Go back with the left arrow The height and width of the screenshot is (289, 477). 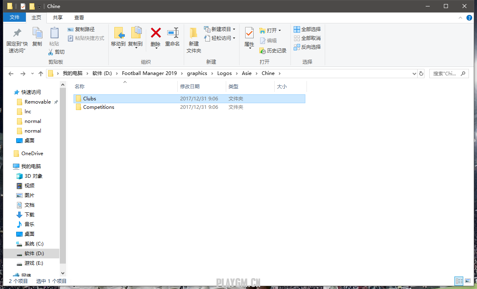click(11, 73)
